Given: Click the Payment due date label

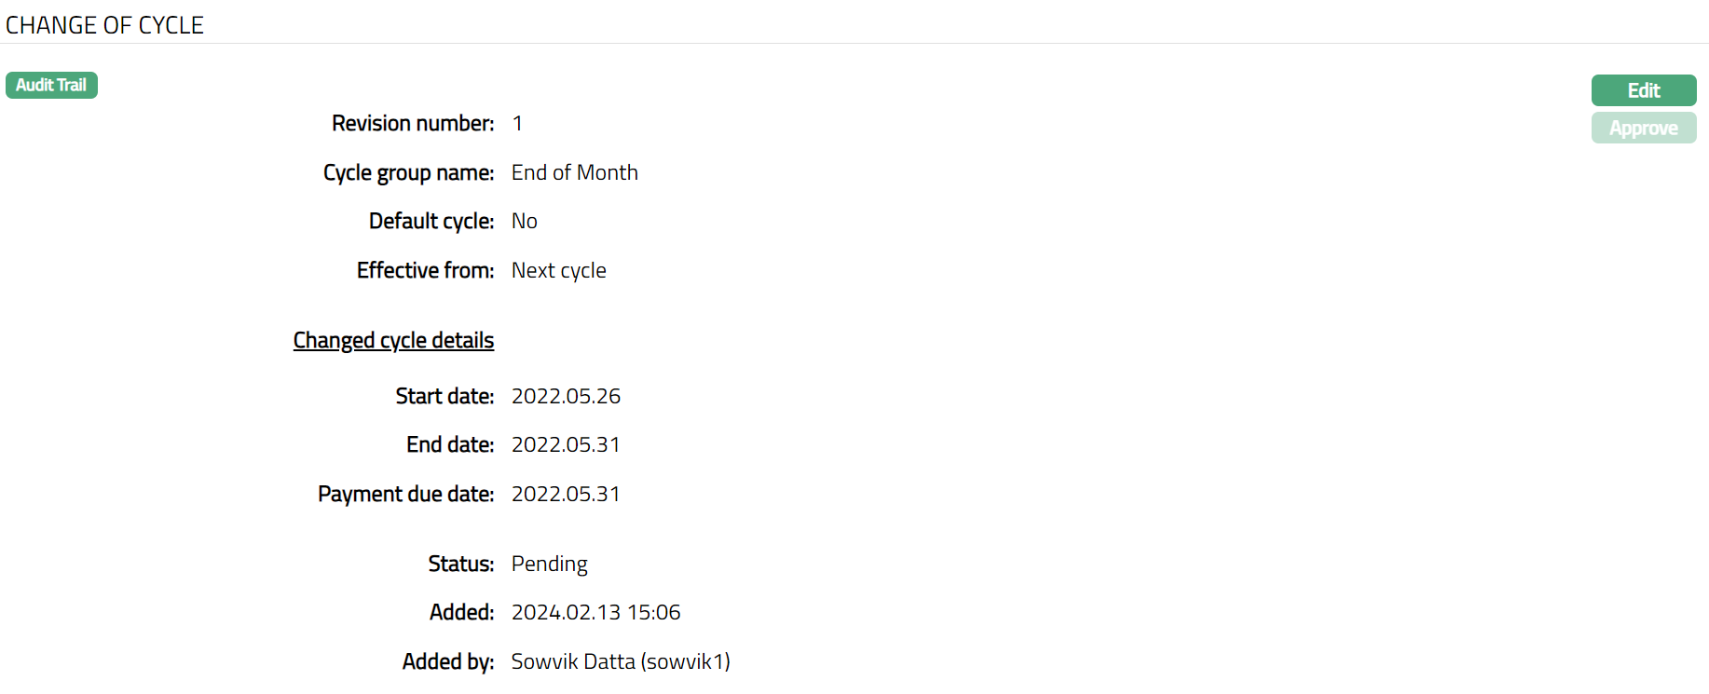Looking at the screenshot, I should (405, 494).
